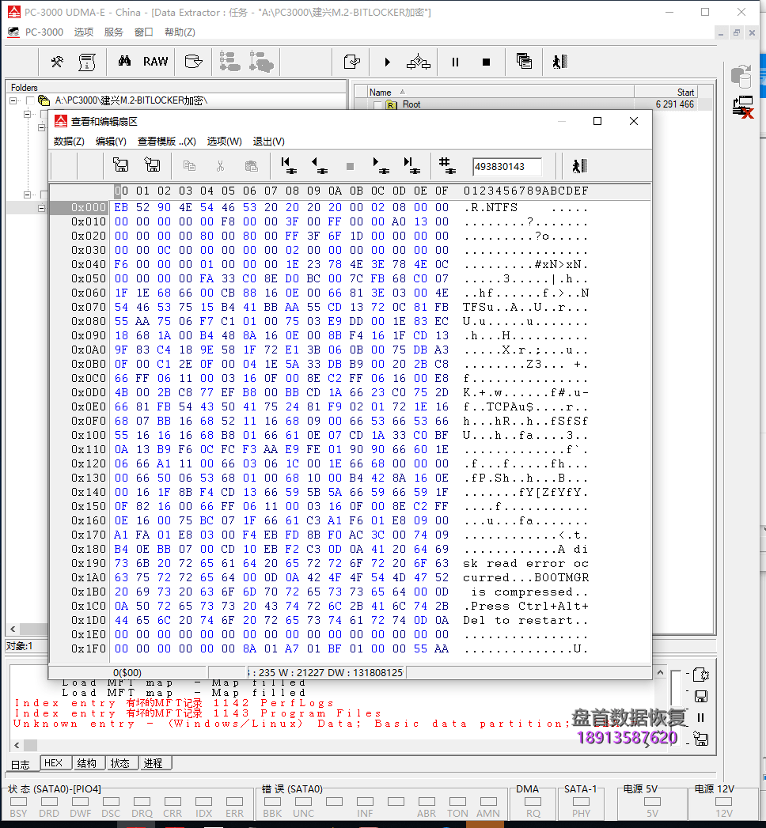
Task: Pause logging with the log pause icon
Action: click(x=701, y=717)
